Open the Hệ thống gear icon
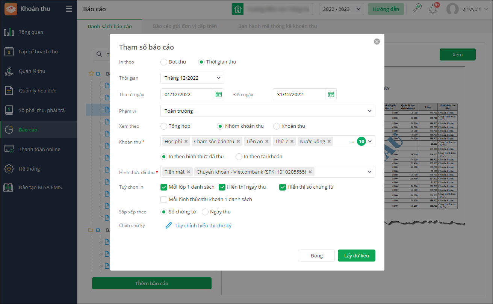Viewport: 493px width, 304px height. click(x=9, y=169)
